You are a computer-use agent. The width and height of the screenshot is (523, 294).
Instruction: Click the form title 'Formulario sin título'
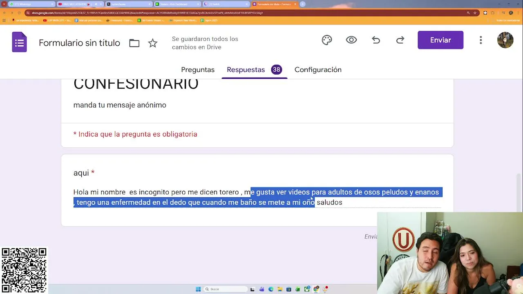point(79,43)
